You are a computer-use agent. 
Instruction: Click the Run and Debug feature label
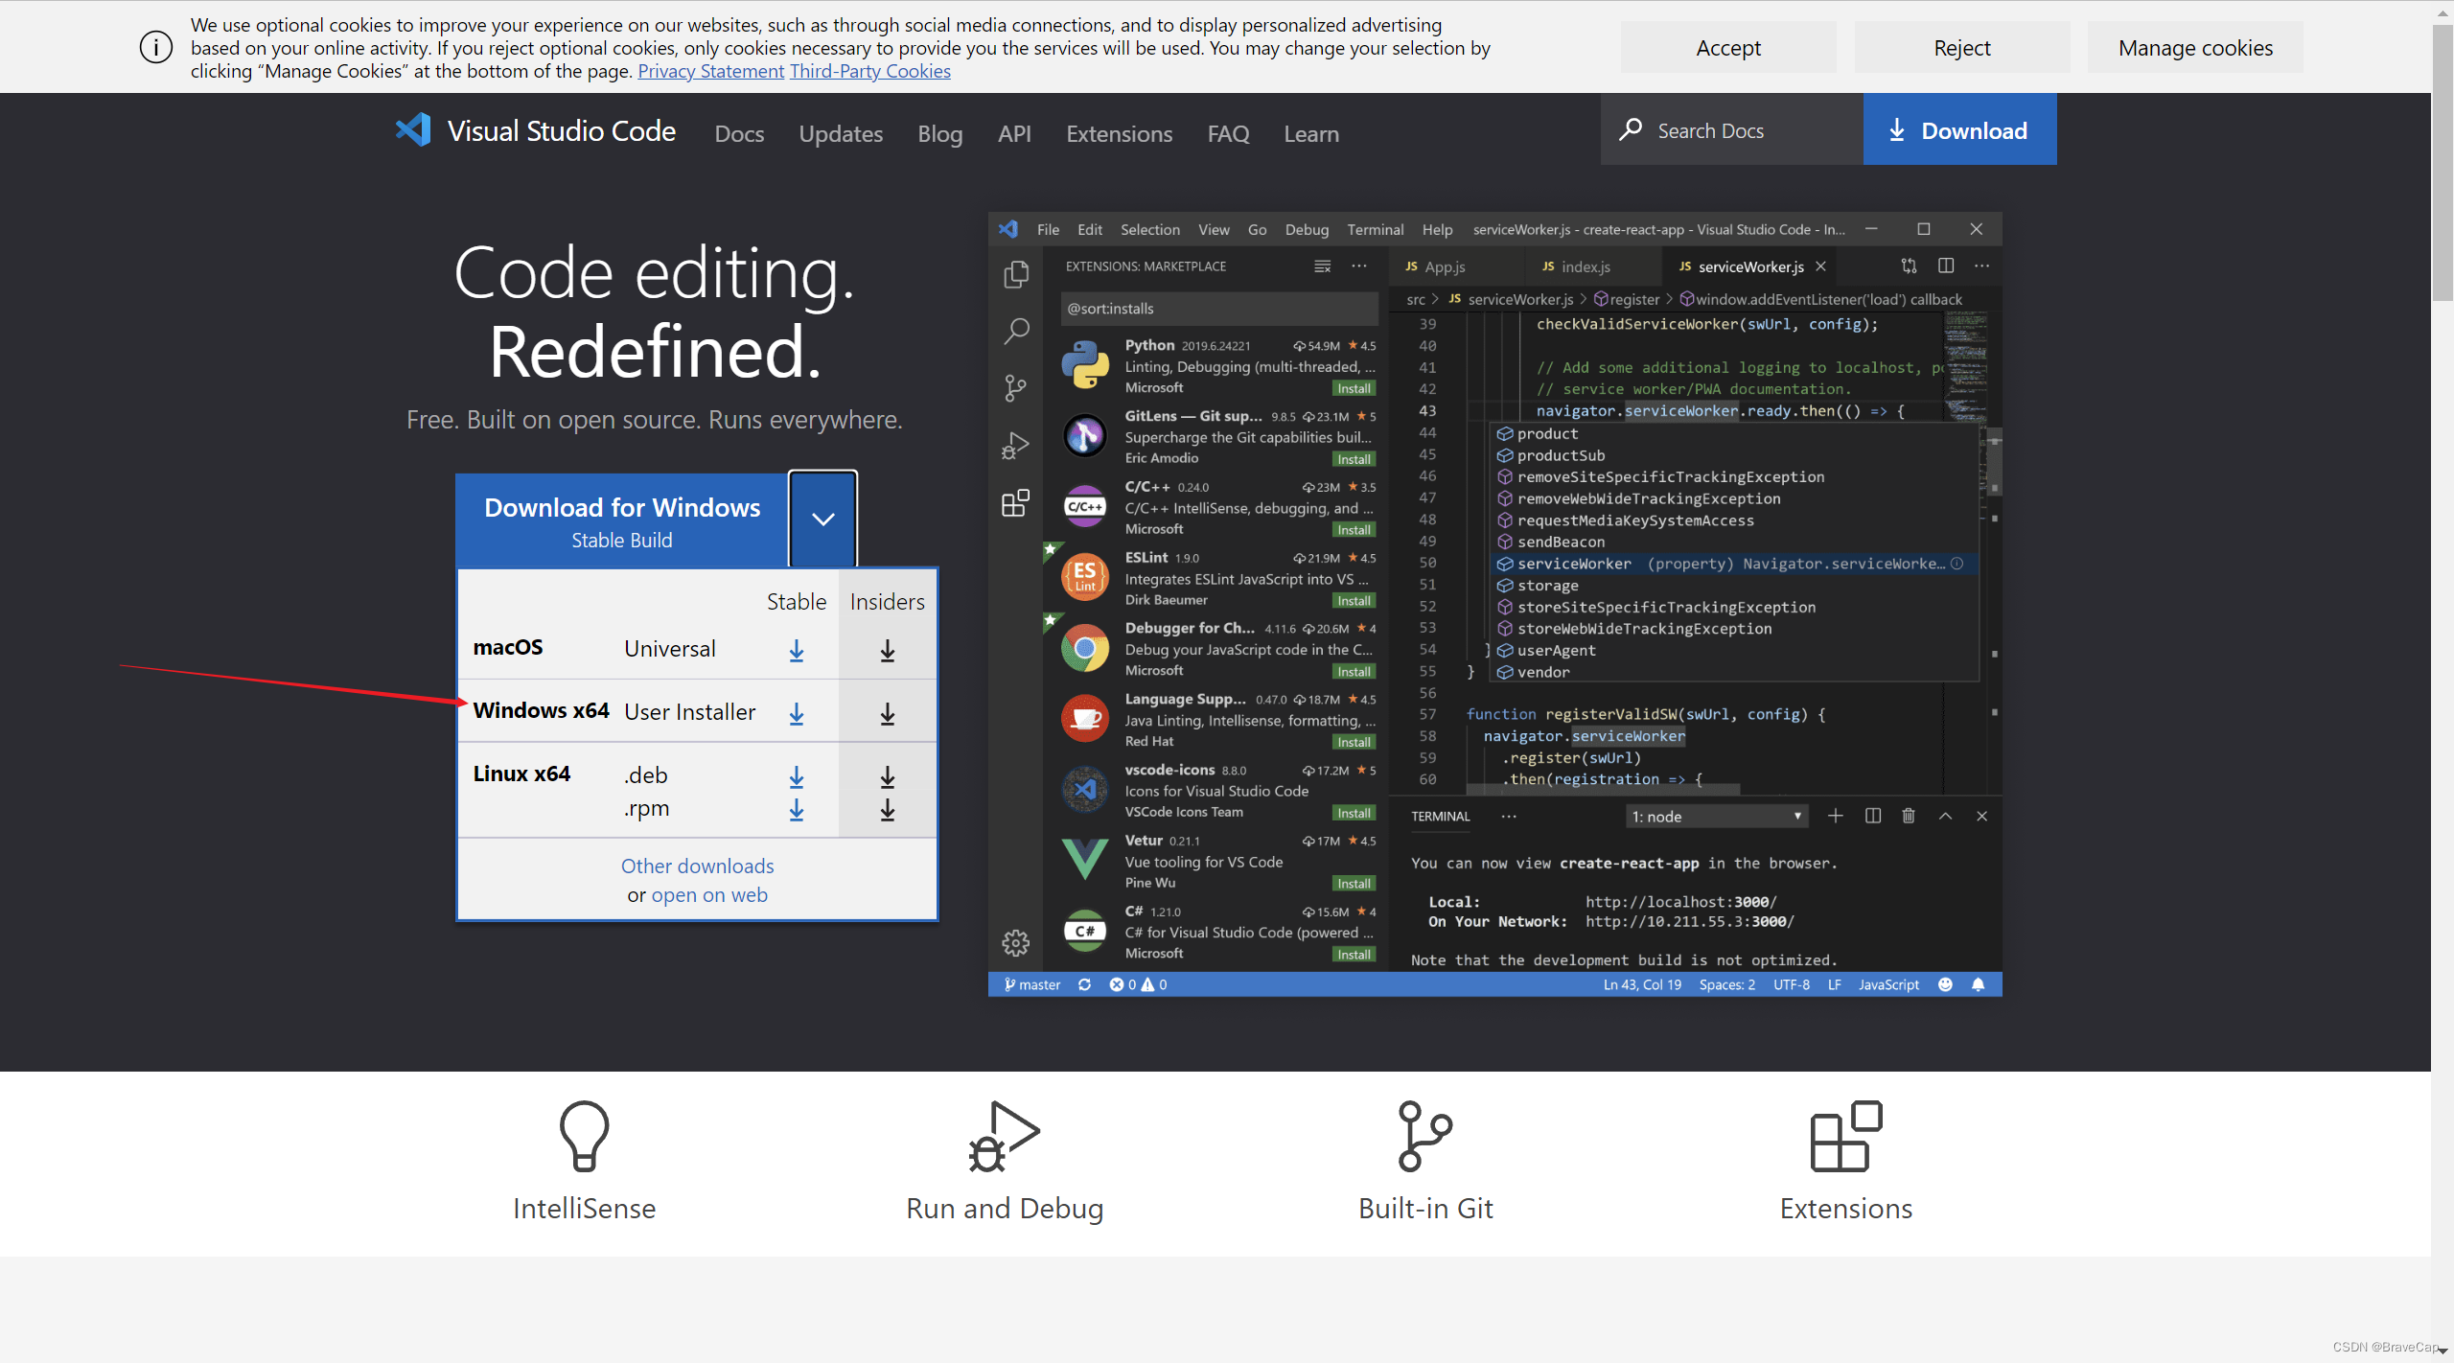[1005, 1209]
